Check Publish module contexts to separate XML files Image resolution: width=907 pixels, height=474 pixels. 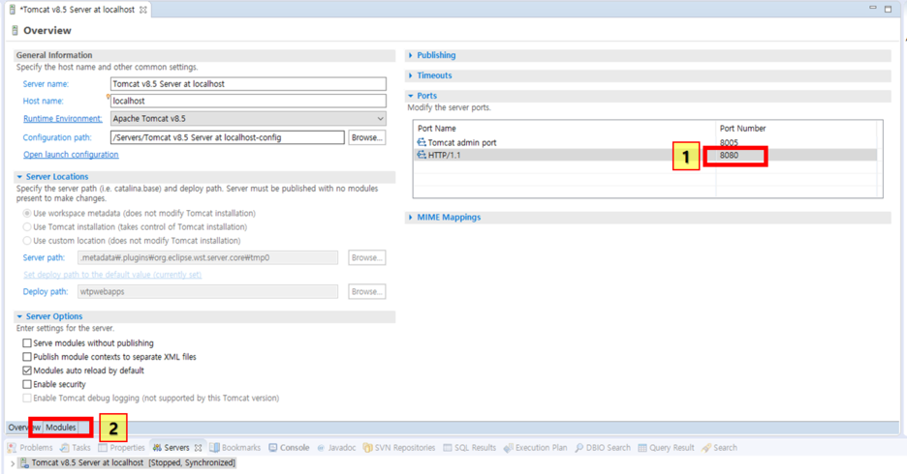coord(27,357)
